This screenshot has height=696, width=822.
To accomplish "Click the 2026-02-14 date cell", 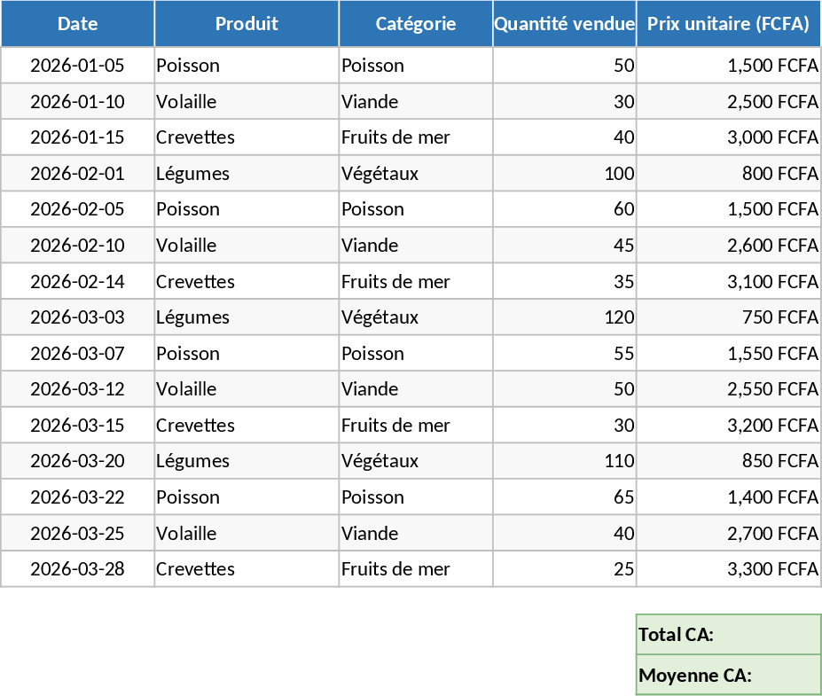I will [x=78, y=282].
